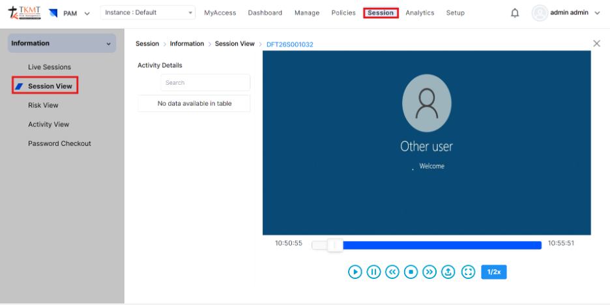Click the No data available in table row
The image size is (610, 305).
pos(194,104)
